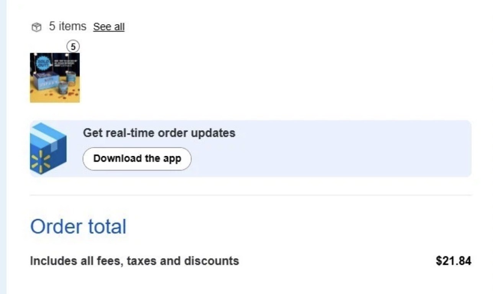Click the horizontal divider above Order total
The height and width of the screenshot is (294, 493).
[251, 195]
